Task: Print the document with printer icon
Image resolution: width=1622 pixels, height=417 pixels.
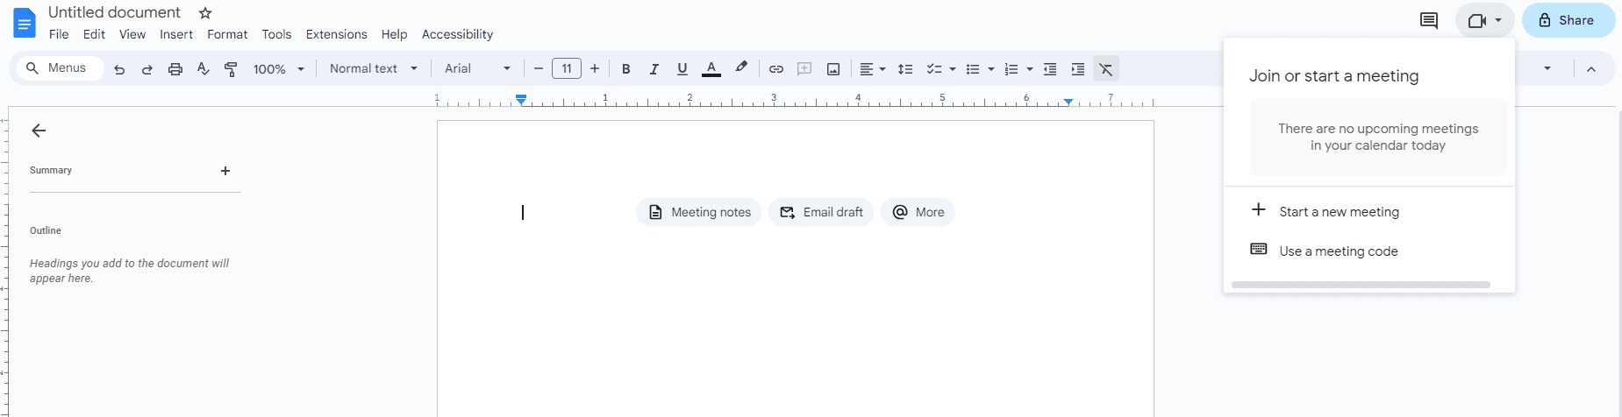Action: 175,69
